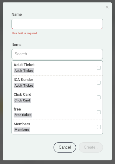Check the Adult Ticket item checkbox
The width and height of the screenshot is (115, 164).
(99, 68)
